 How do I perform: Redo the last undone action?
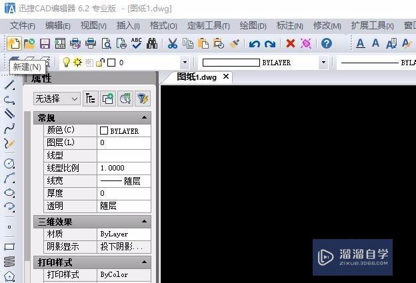[x=270, y=44]
